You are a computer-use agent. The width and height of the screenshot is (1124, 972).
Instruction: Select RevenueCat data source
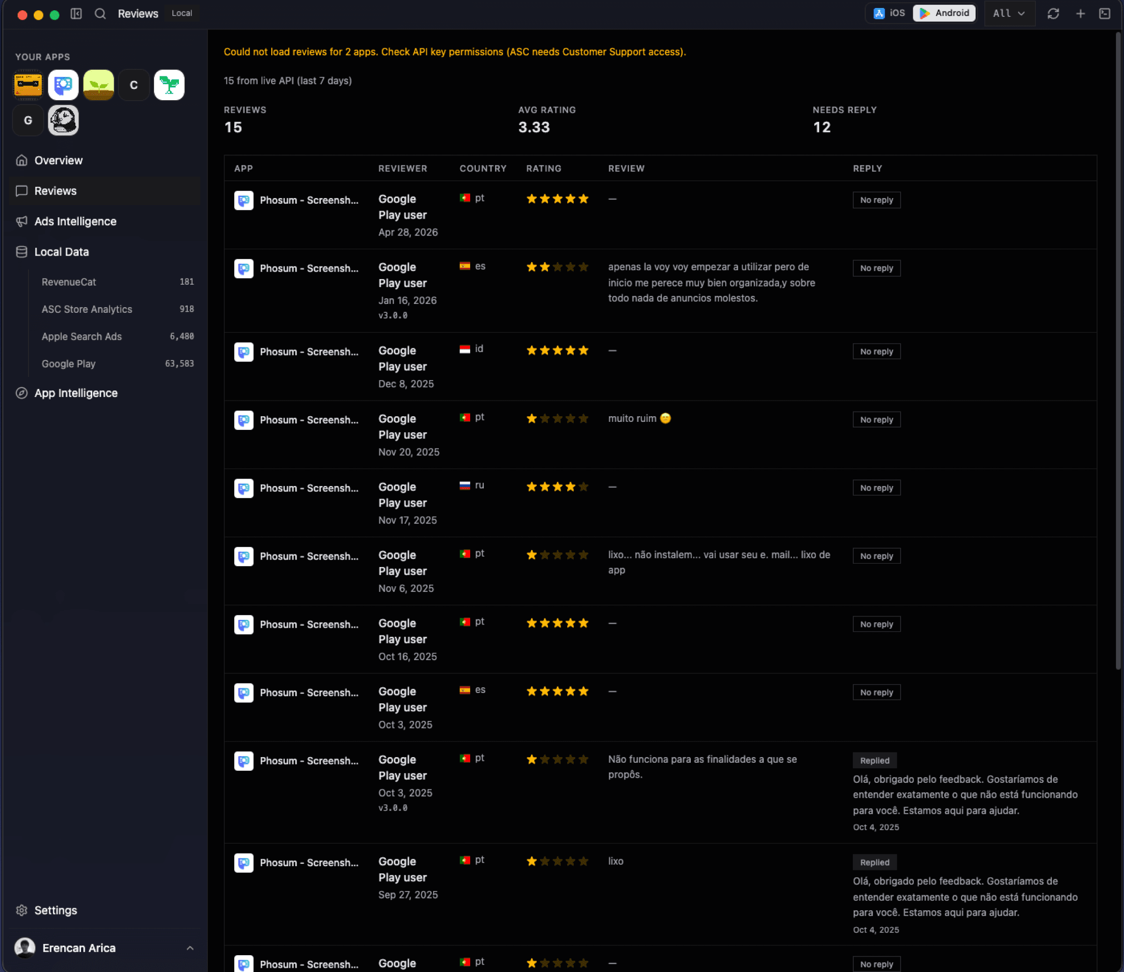tap(117, 282)
